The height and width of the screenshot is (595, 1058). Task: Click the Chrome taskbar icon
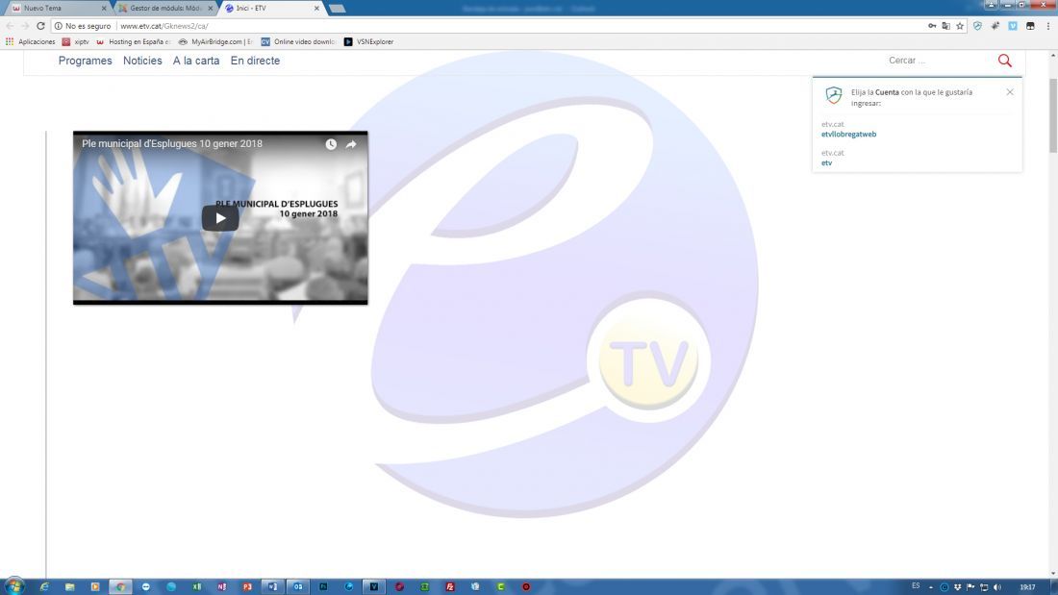[120, 587]
